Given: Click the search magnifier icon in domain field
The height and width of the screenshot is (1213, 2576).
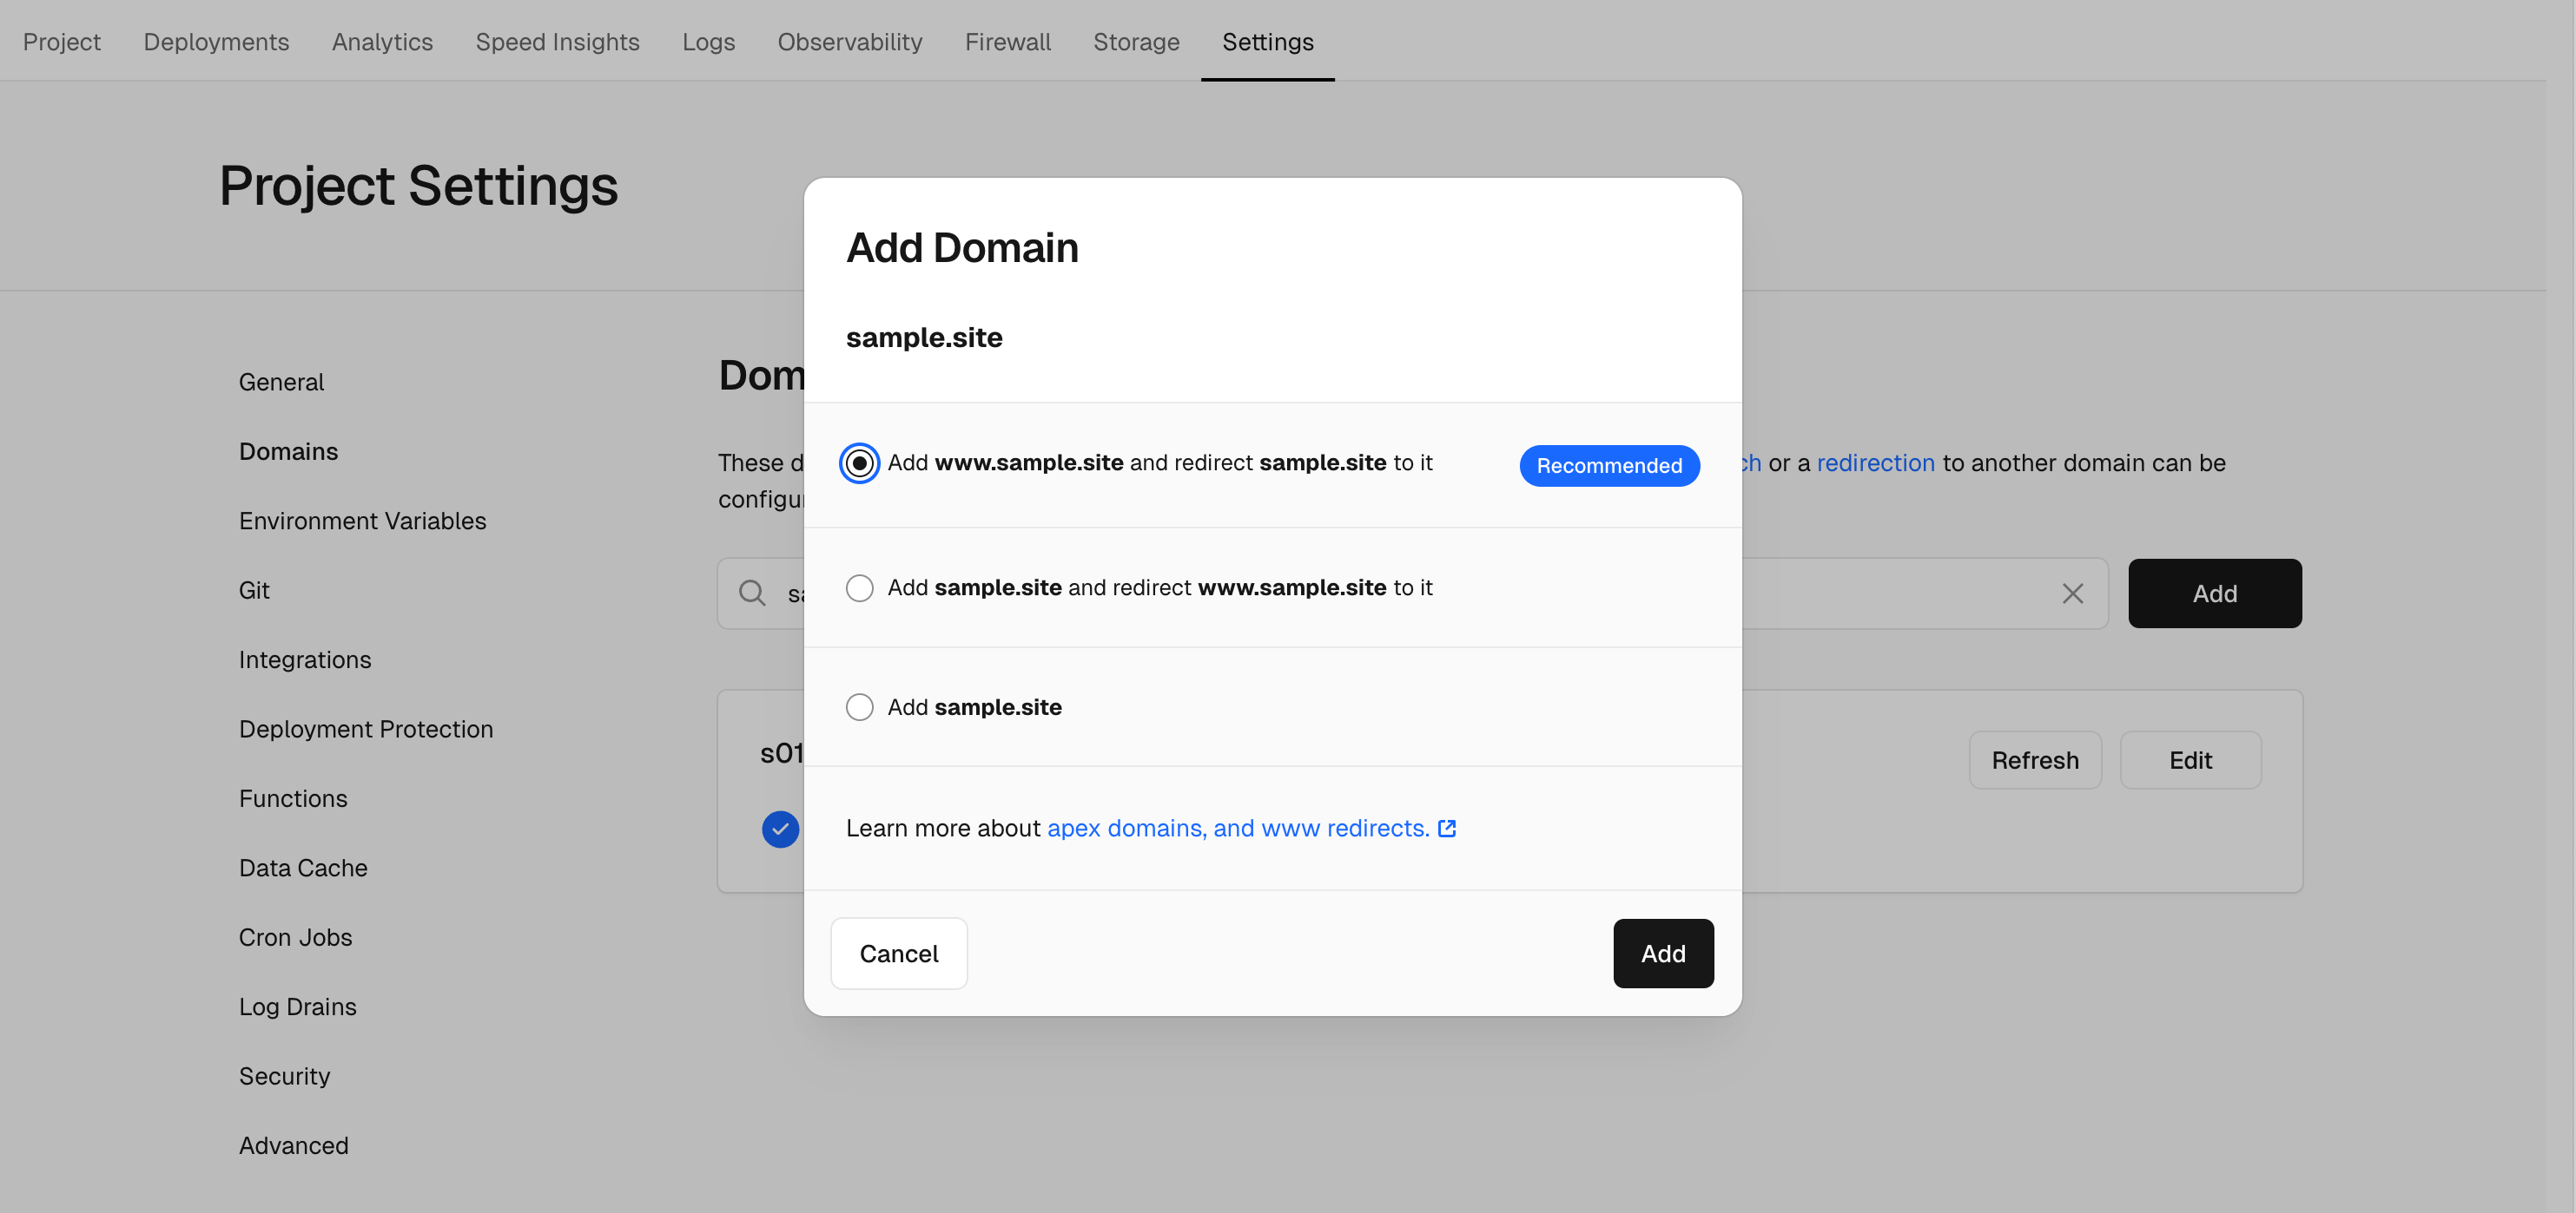Looking at the screenshot, I should 752,593.
